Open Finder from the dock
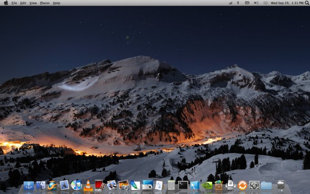310x194 pixels. (x=41, y=186)
